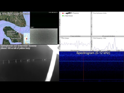Click the "Time between clicks" plot title
Viewport: 124px width, 93px height.
pyautogui.click(x=100, y=13)
